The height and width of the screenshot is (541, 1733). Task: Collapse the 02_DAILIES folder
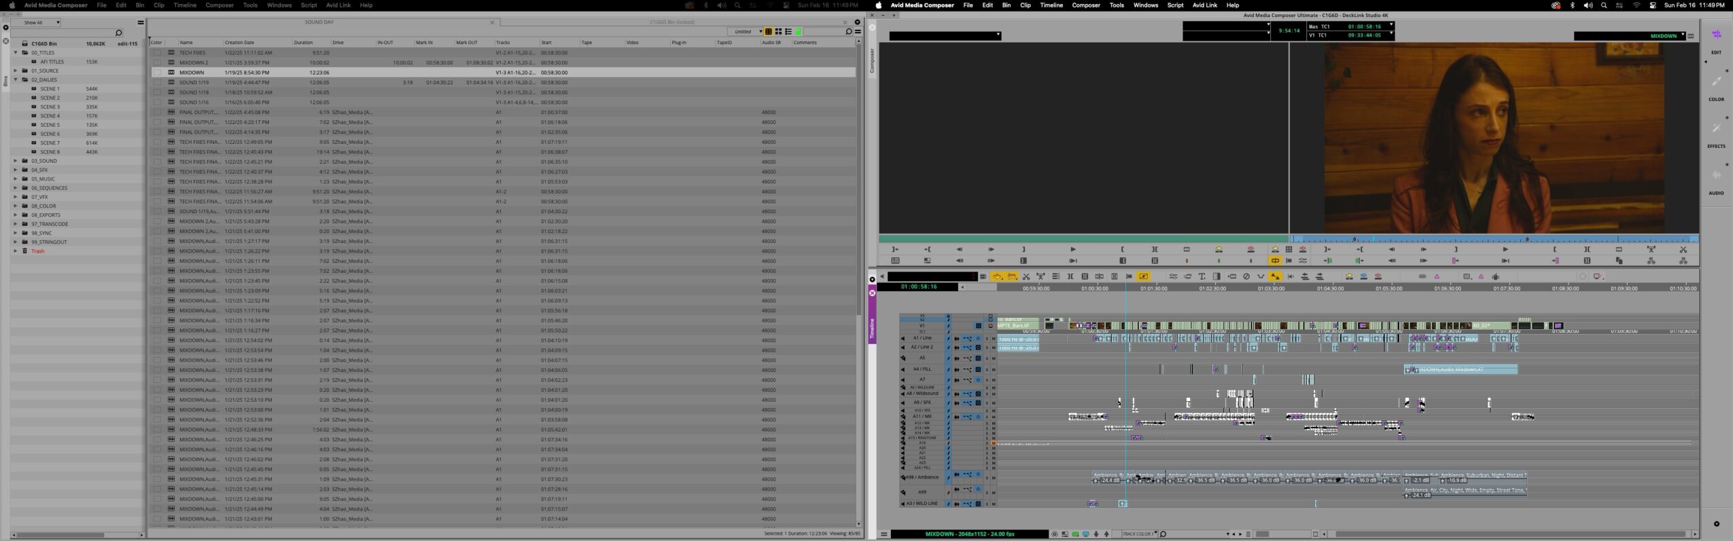tap(16, 79)
